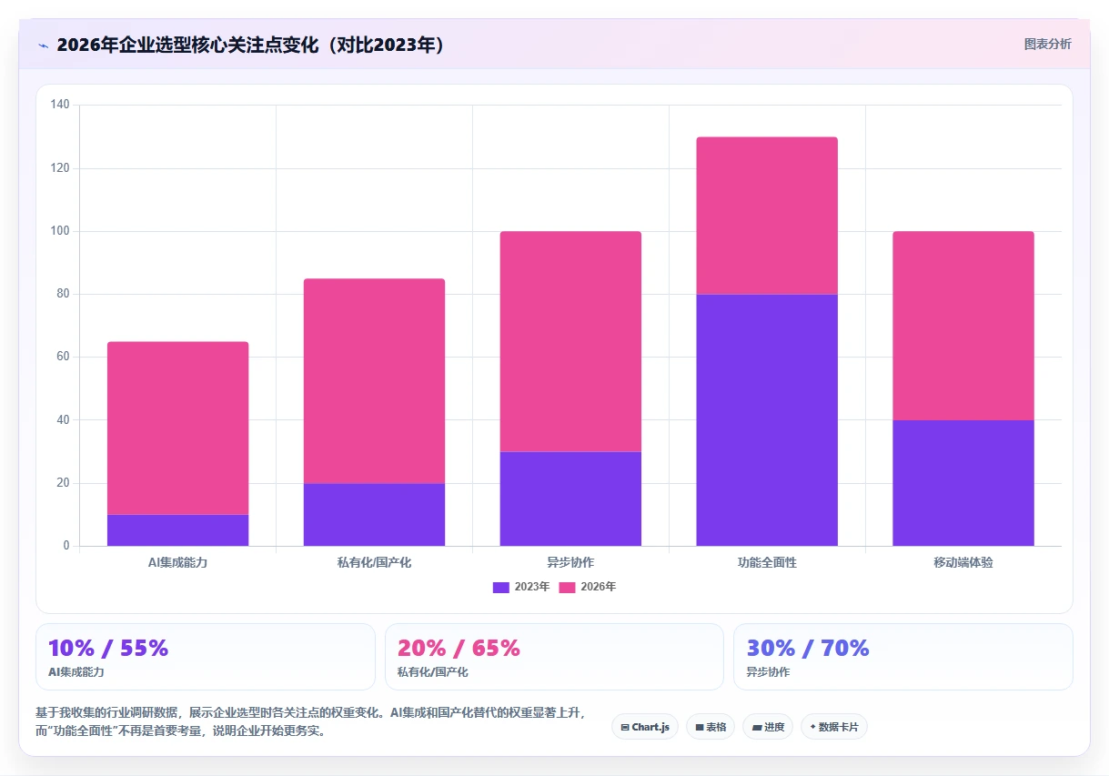Click the AI集成能力 axis label
Screen dimensions: 1109x776
(178, 563)
